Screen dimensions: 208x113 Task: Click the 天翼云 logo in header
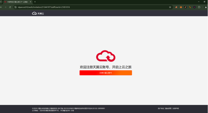[38, 13]
